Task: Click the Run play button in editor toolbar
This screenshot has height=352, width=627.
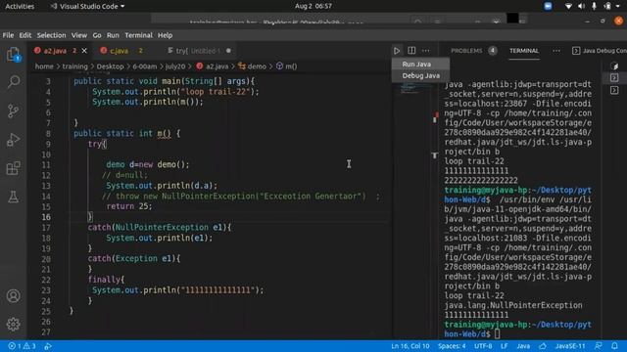Action: [x=397, y=51]
